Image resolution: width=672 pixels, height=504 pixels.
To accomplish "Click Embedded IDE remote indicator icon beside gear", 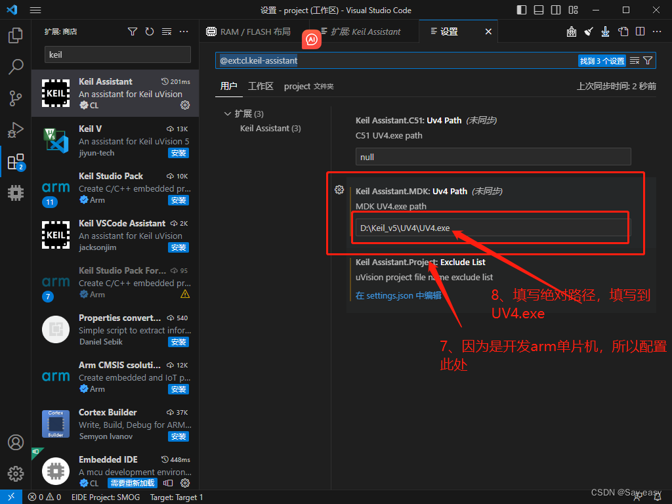I will (x=168, y=483).
